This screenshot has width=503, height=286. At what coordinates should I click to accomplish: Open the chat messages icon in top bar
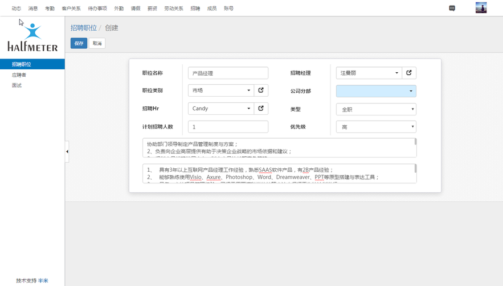[x=452, y=9]
